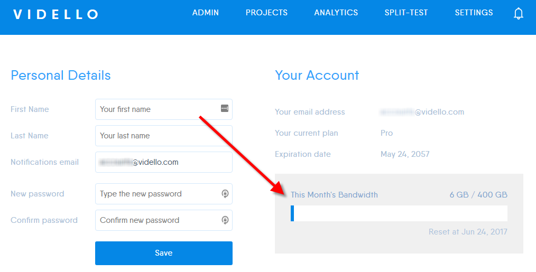Click the Notifications email field
The width and height of the screenshot is (536, 272).
[164, 162]
